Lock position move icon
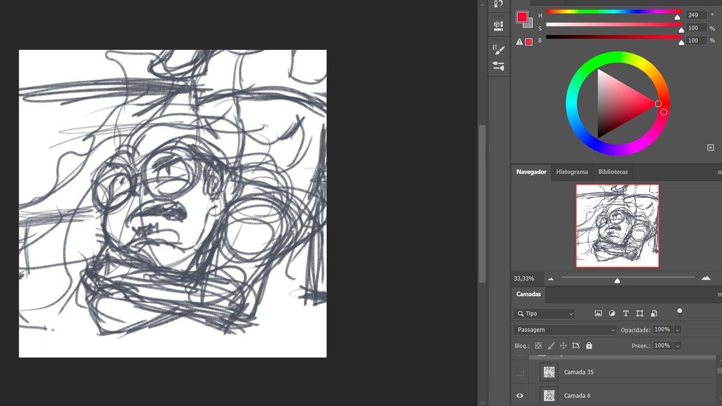Viewport: 722px width, 406px height. 563,346
